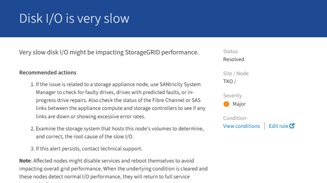Click the Major severity text
Viewport: 327px width, 183px height.
(x=239, y=104)
